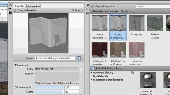Open the Lustre options dropdown arrow
Image resolution: width=170 pixels, height=95 pixels.
81,92
